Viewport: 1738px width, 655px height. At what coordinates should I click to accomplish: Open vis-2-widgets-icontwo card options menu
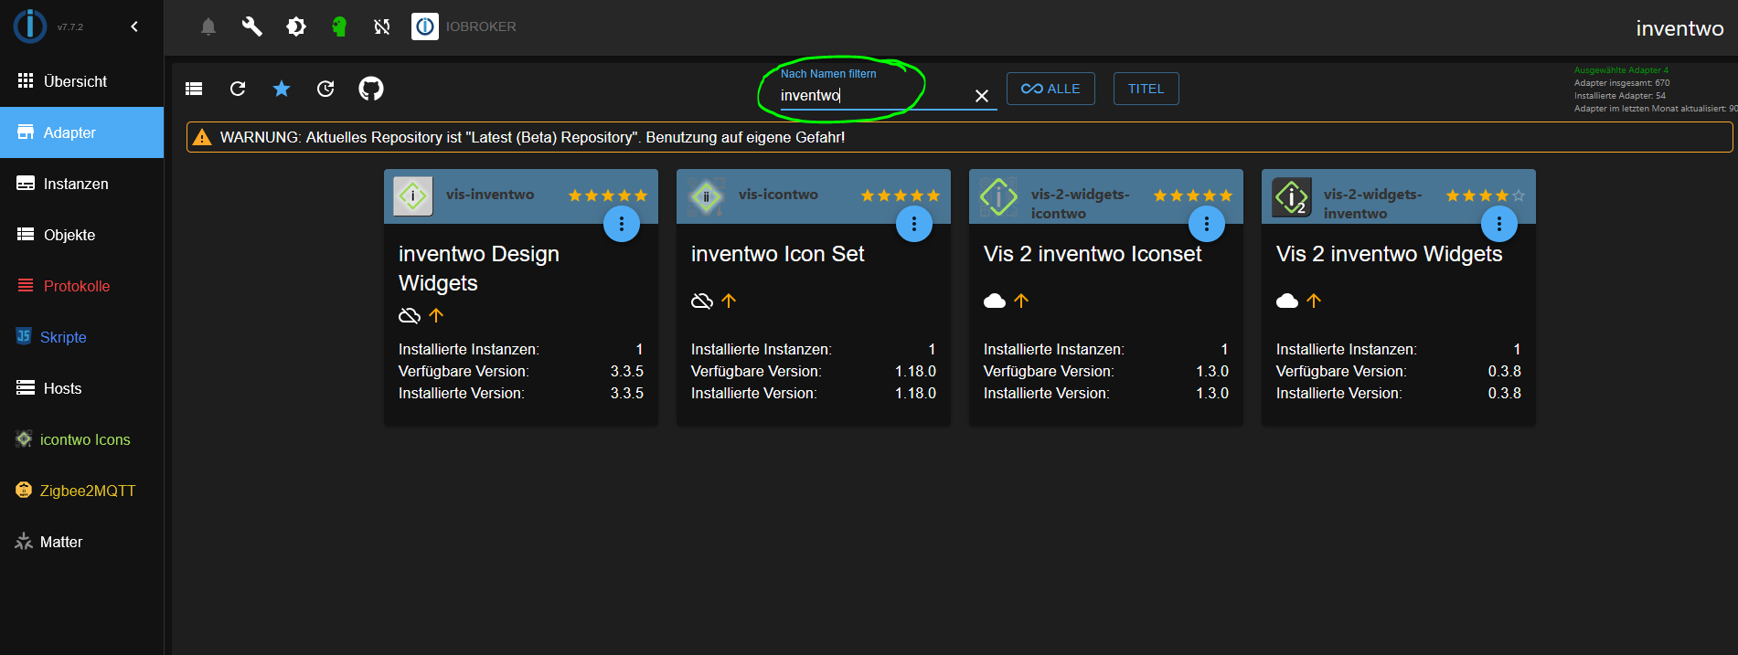1207,224
